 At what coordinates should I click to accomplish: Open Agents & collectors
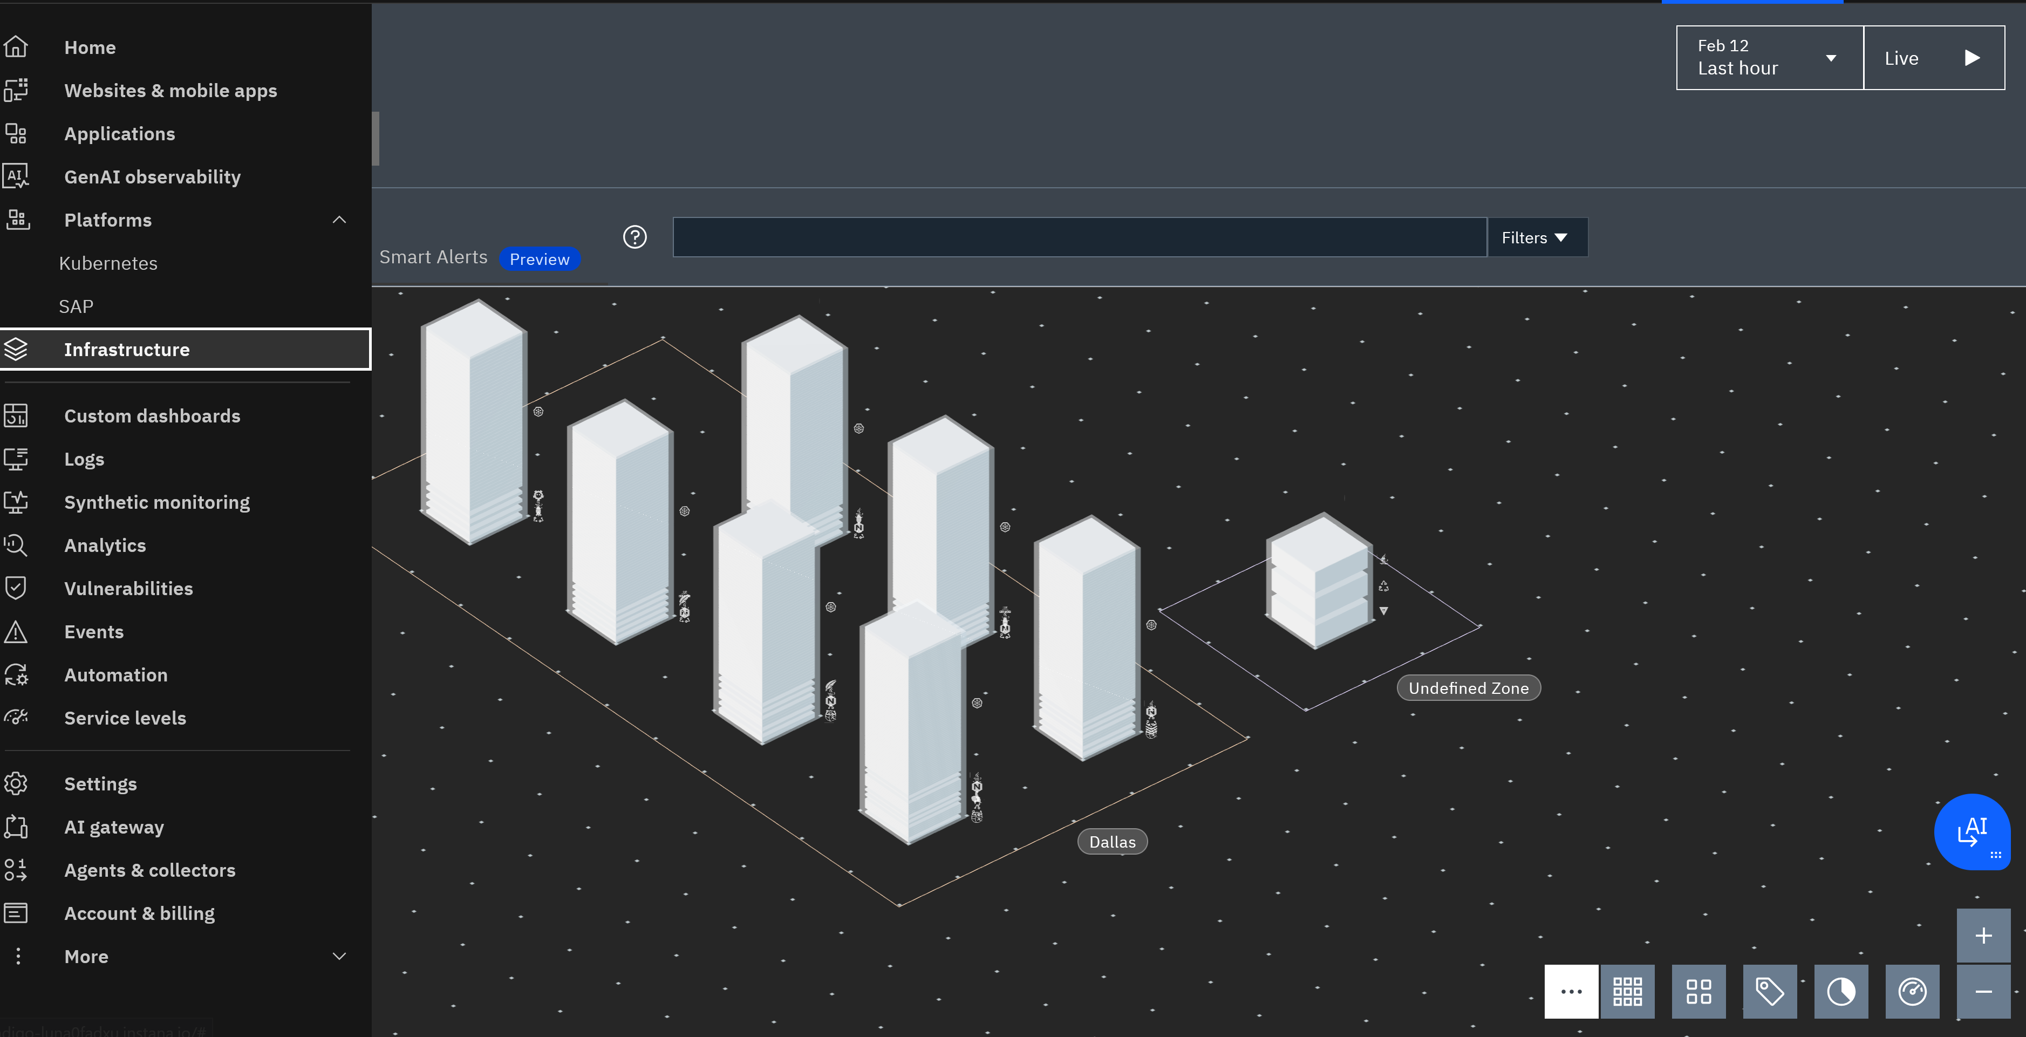point(186,870)
